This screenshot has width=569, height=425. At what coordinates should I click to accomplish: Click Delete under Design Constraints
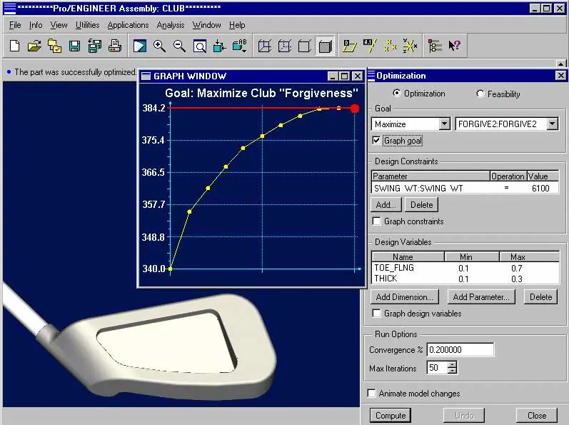(422, 205)
